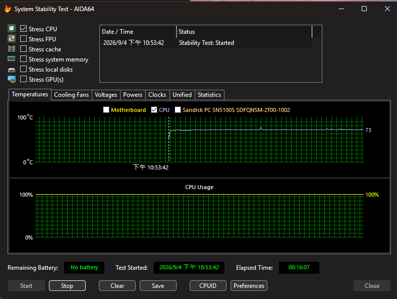Click the cache chip icon beside Stress cache
Screen dimensions: 397x299
click(x=12, y=48)
